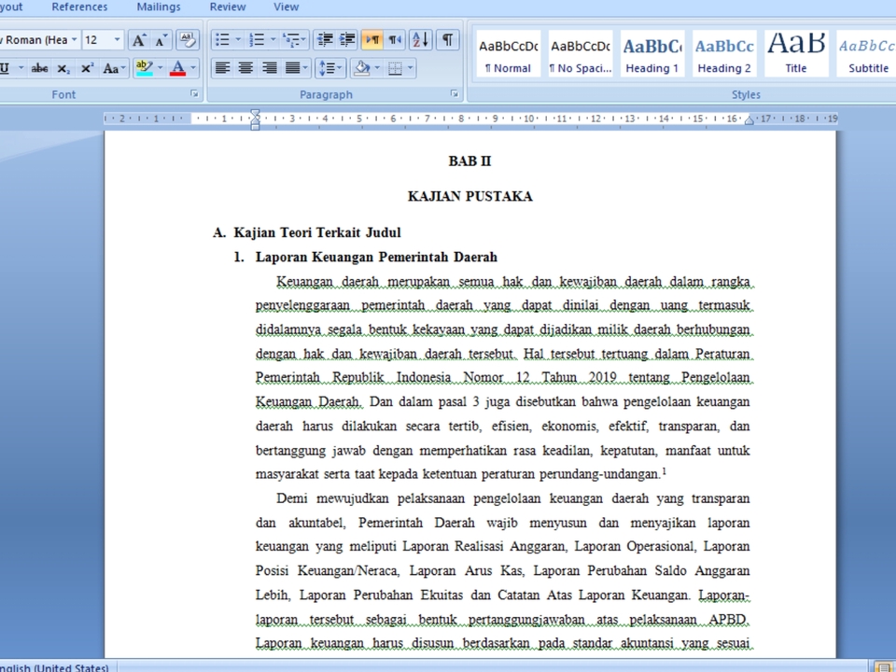The image size is (896, 672).
Task: Toggle the Show/Hide paragraph marks button
Action: [x=446, y=40]
